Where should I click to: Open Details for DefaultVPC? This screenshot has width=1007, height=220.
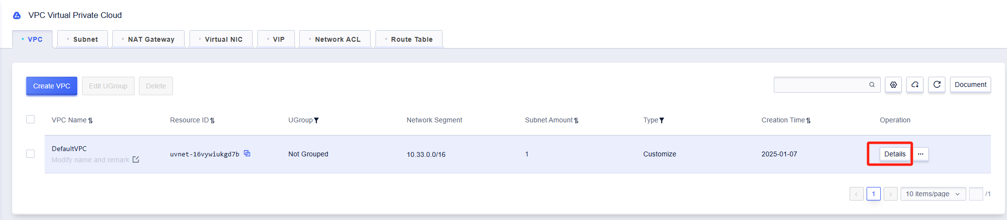[895, 154]
